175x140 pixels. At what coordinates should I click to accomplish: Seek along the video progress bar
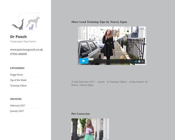[112, 61]
